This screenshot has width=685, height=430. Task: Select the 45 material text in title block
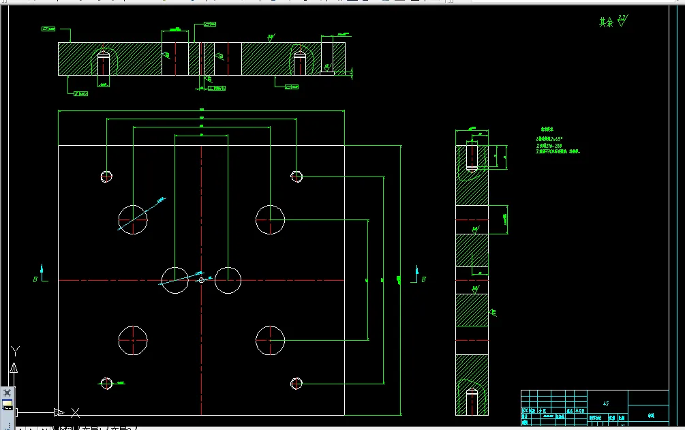605,403
